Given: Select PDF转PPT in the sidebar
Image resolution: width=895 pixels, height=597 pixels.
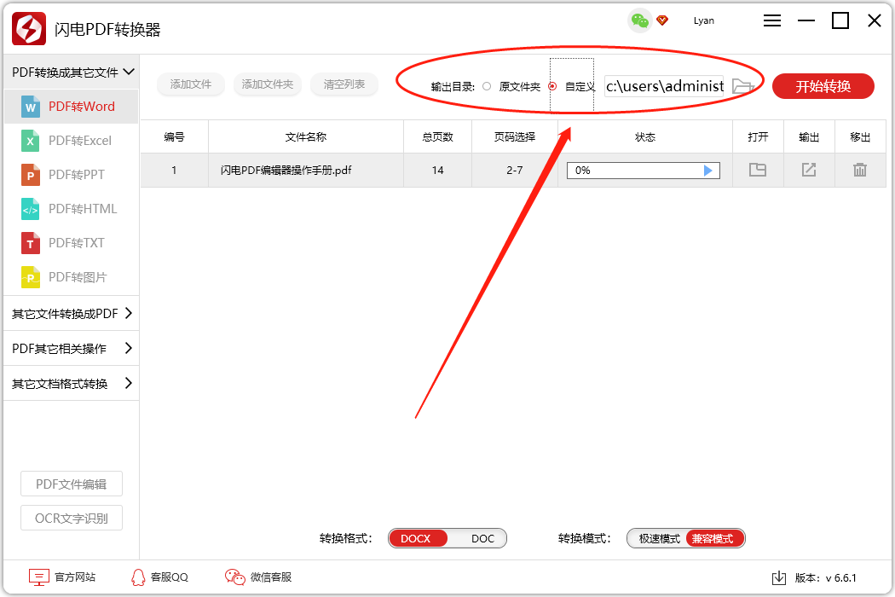Looking at the screenshot, I should [x=76, y=175].
